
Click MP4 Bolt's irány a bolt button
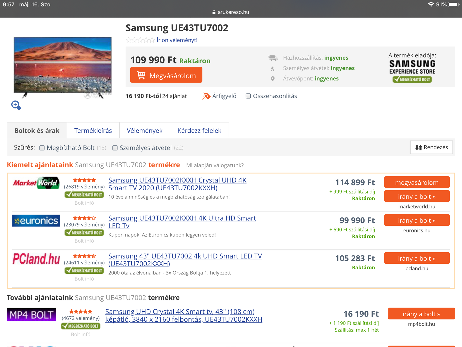(422, 314)
